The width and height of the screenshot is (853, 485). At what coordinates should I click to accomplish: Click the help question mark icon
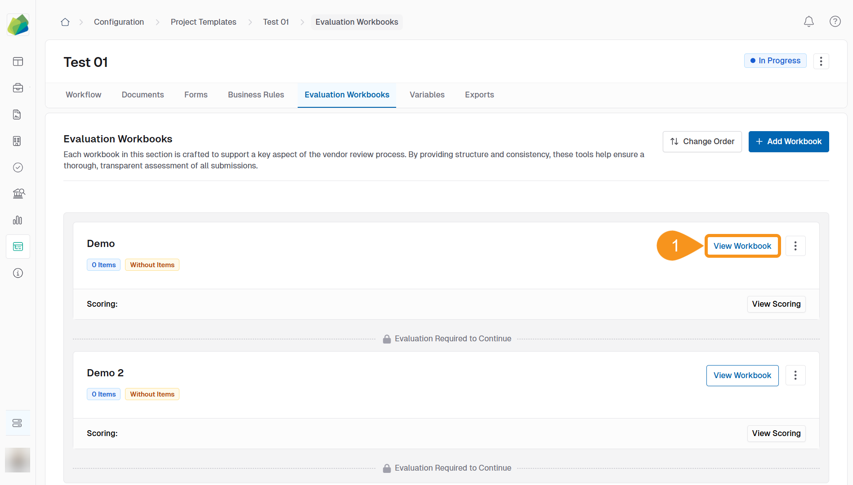click(835, 22)
